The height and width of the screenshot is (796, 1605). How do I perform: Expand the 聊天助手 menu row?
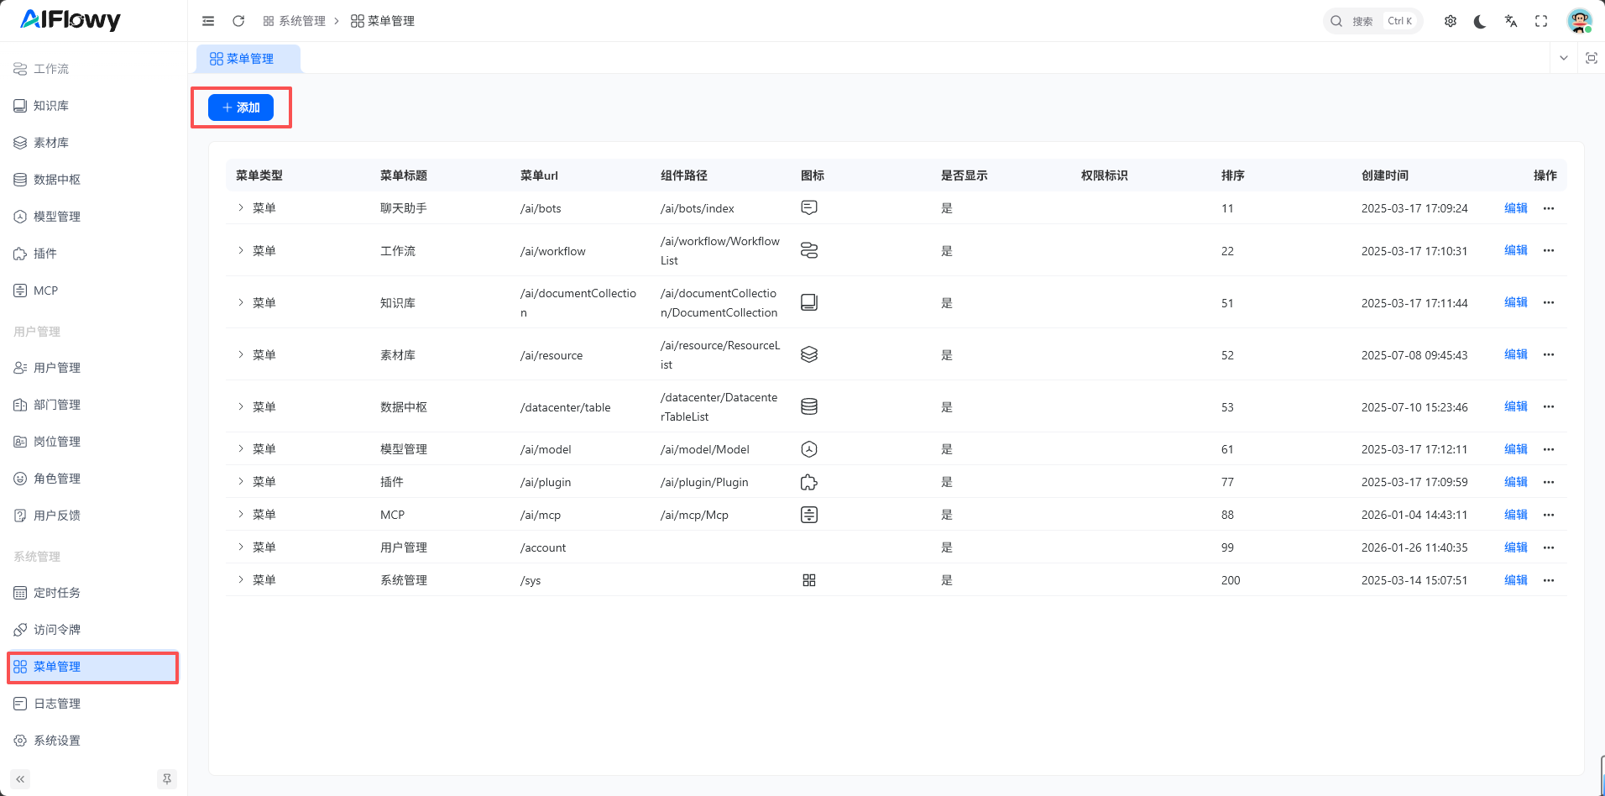click(x=241, y=207)
